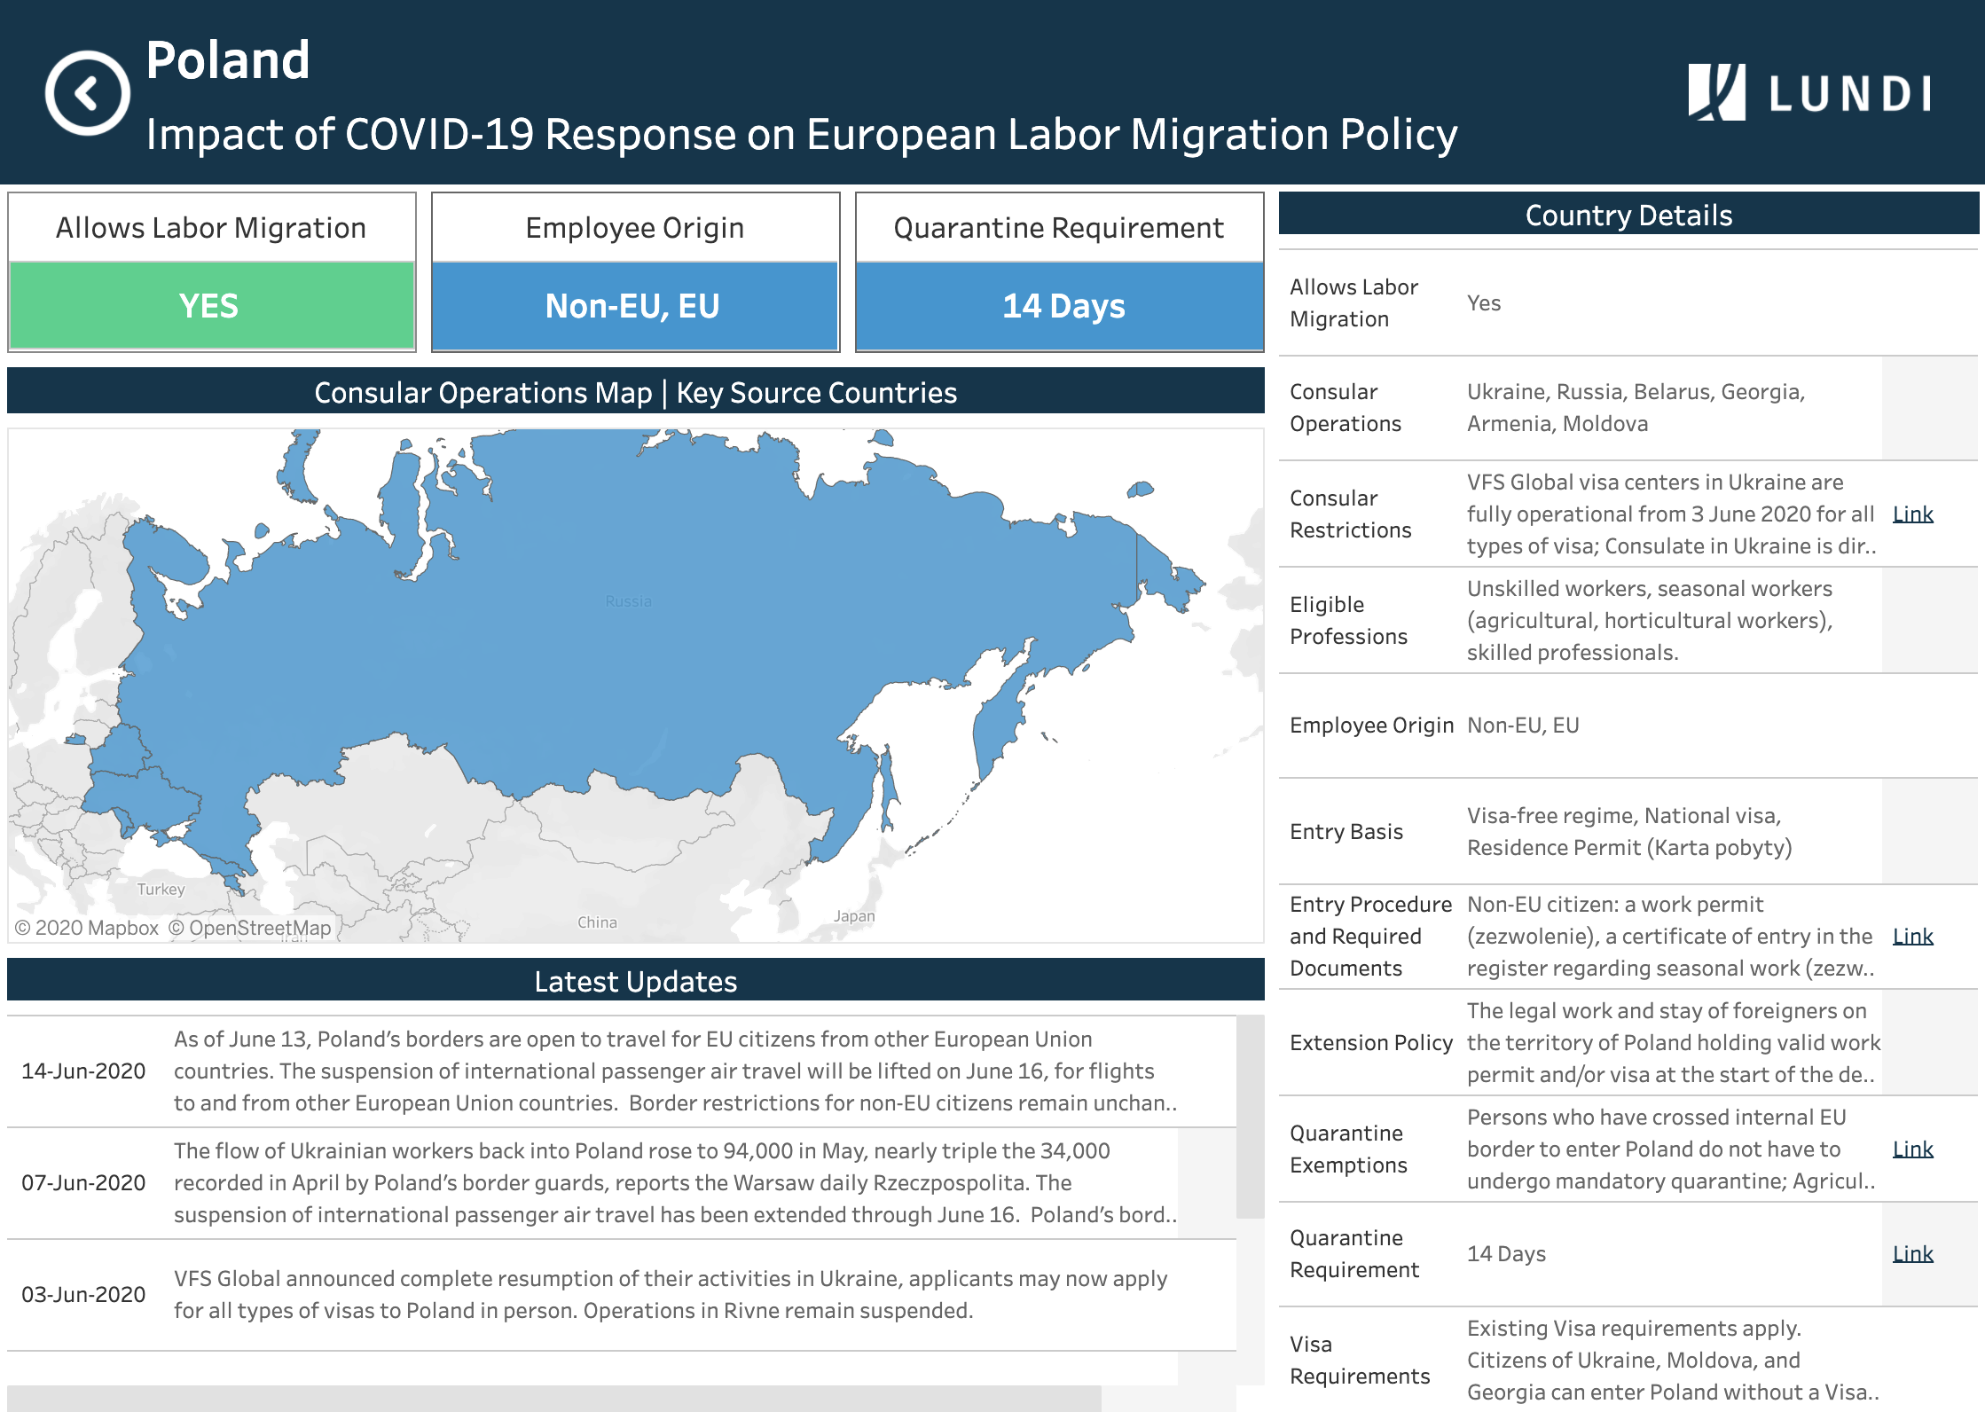Click the Country Details header

[1628, 216]
